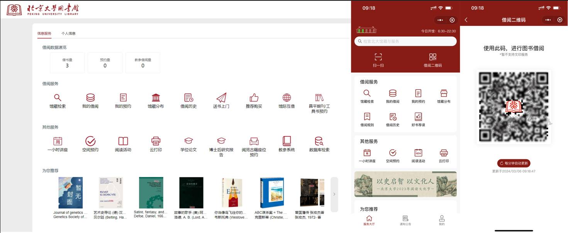Click the 检索北大馆藏与服务 search field
The width and height of the screenshot is (568, 233).
[x=405, y=41]
